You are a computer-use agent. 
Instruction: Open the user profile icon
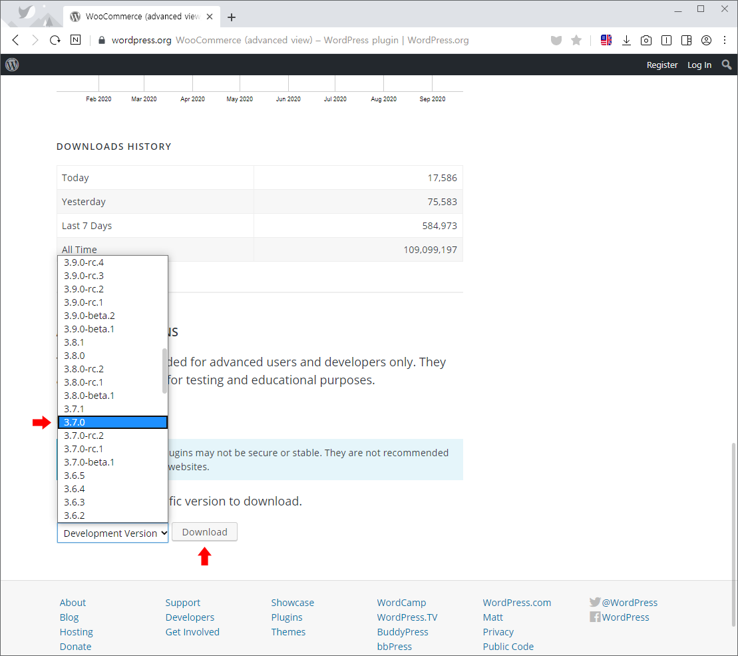(x=706, y=41)
